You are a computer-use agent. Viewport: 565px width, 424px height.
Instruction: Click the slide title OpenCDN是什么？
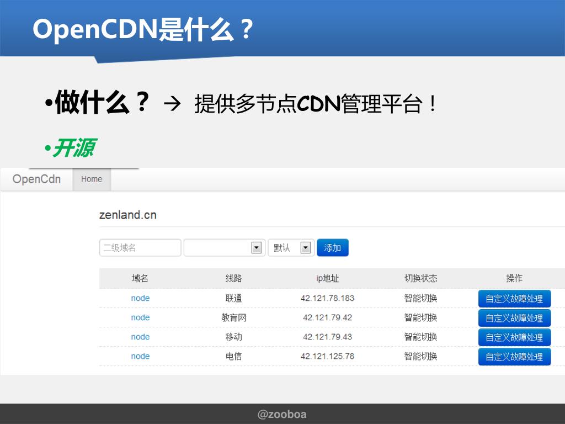(143, 29)
